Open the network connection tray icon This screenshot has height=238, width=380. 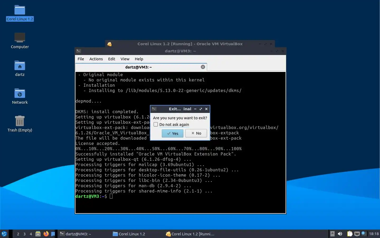357,234
